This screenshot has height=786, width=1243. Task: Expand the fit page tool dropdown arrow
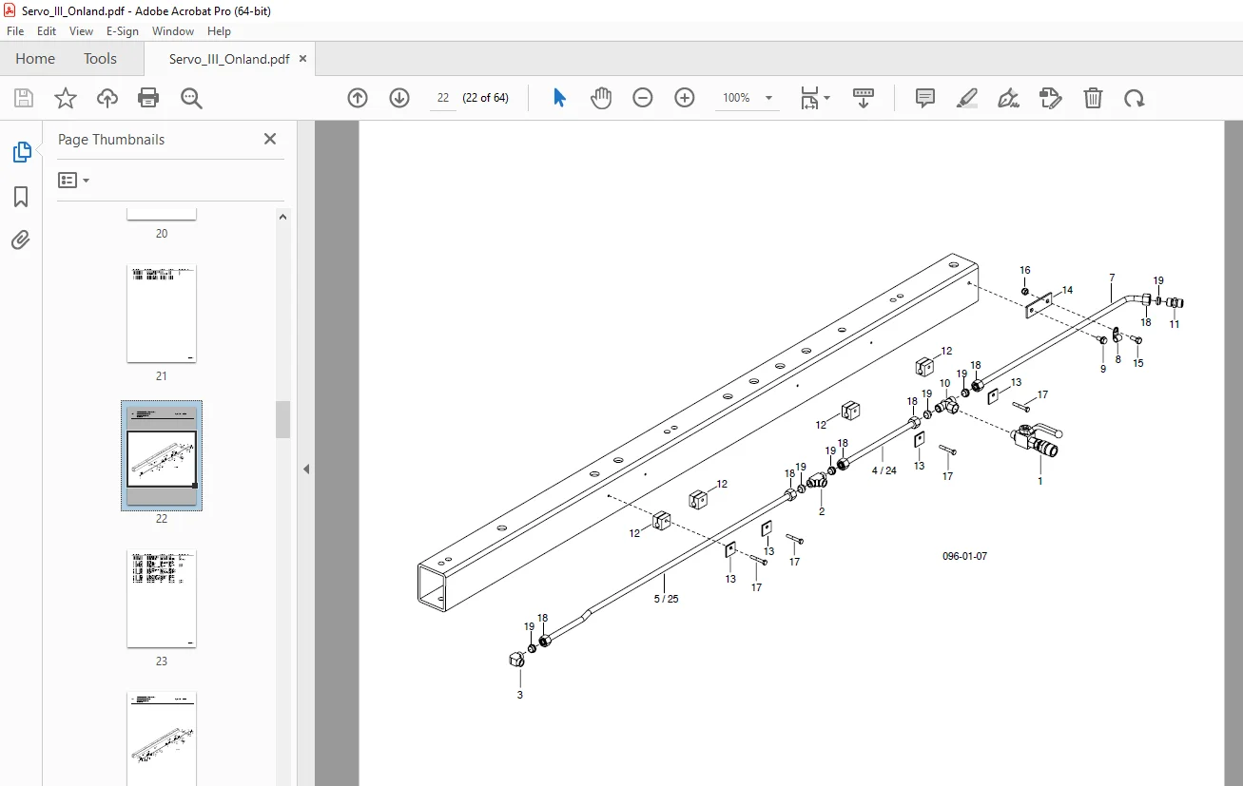(x=826, y=98)
